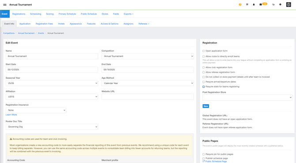Expand Registration Insurance dropdown

click(x=36, y=110)
